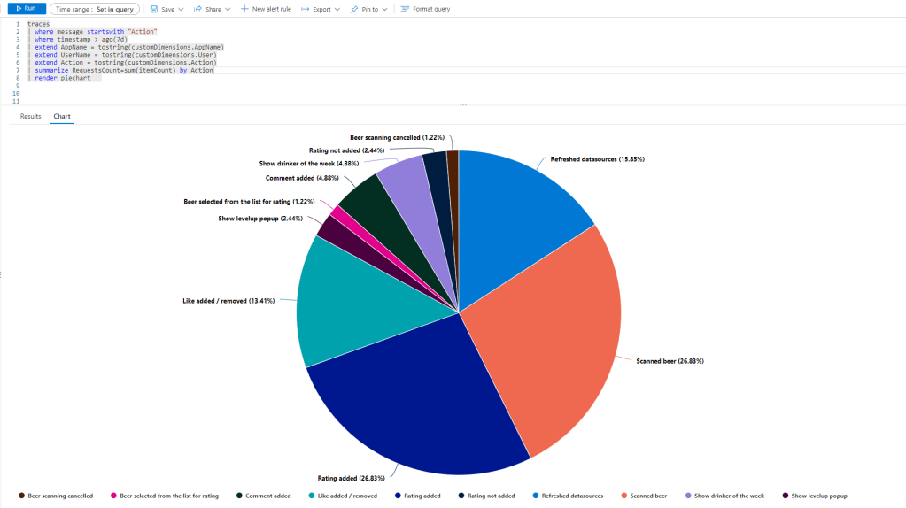Click the pushpin icon for Pin to

[x=353, y=9]
